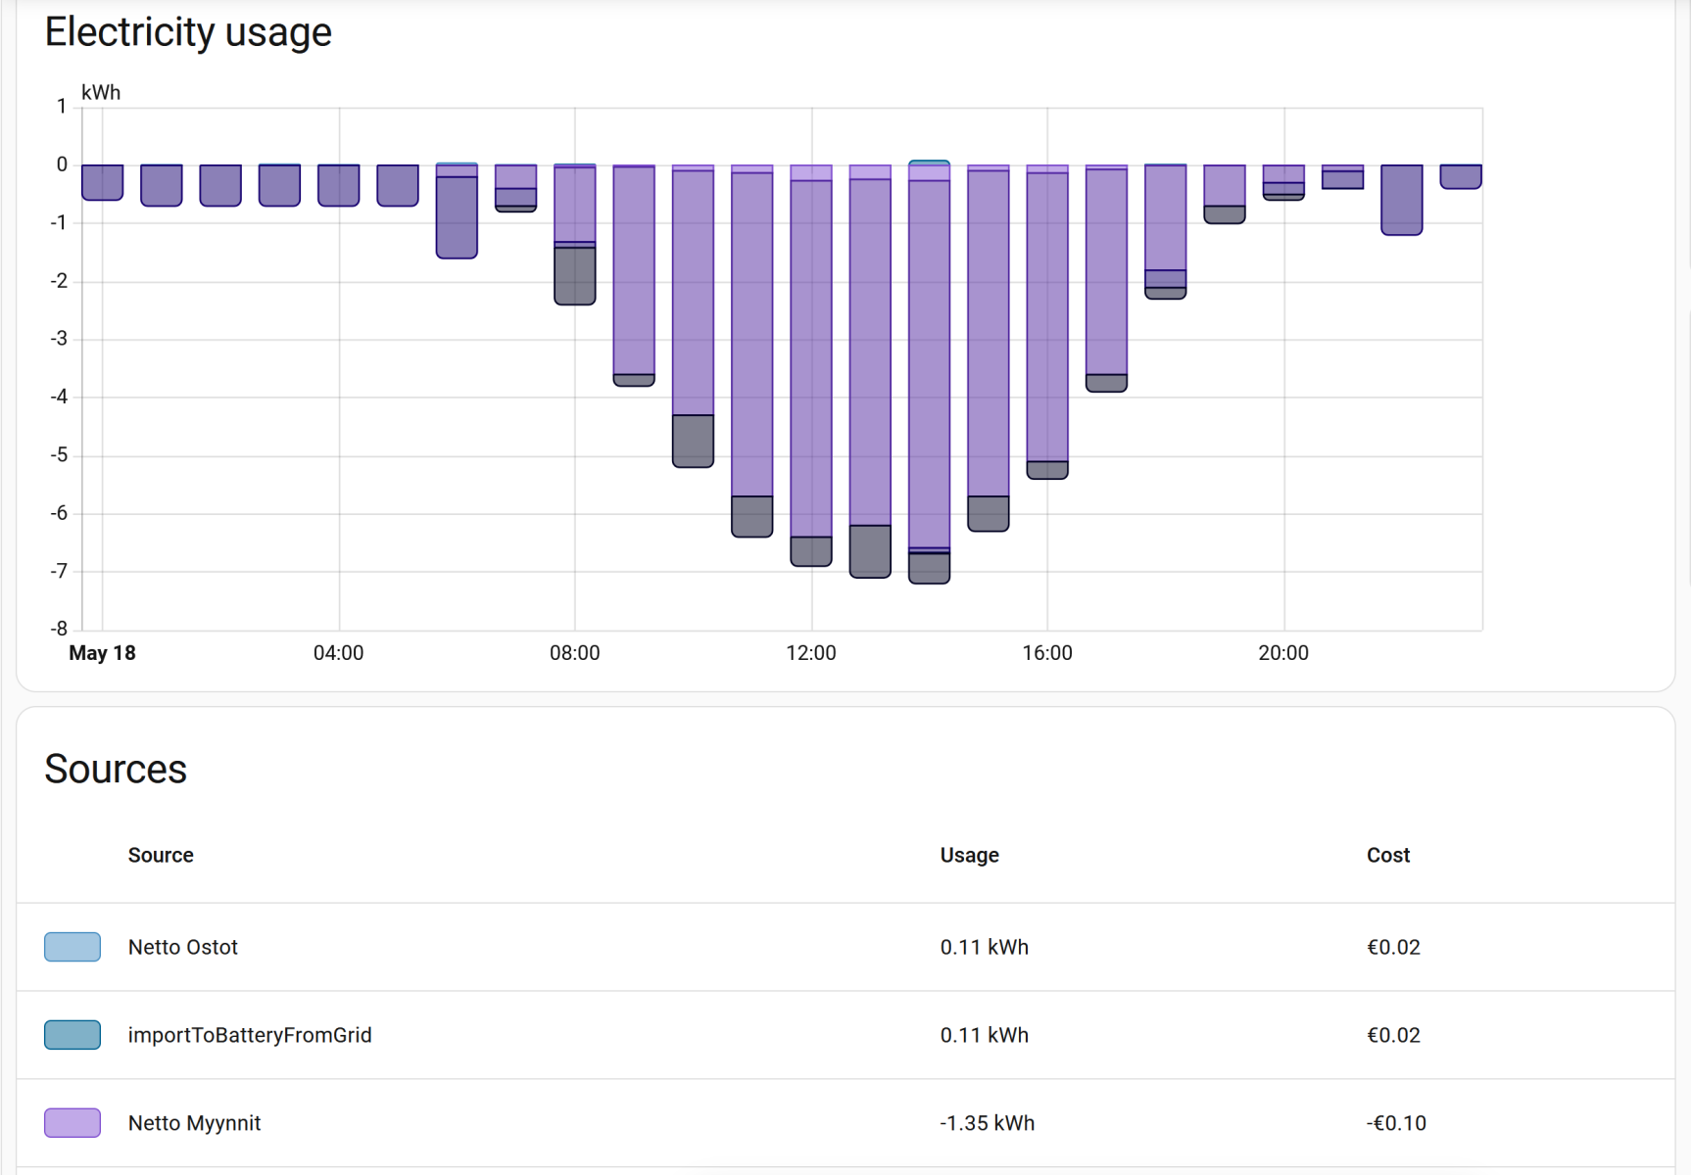1691x1175 pixels.
Task: Click the Cost column header
Action: (1388, 855)
